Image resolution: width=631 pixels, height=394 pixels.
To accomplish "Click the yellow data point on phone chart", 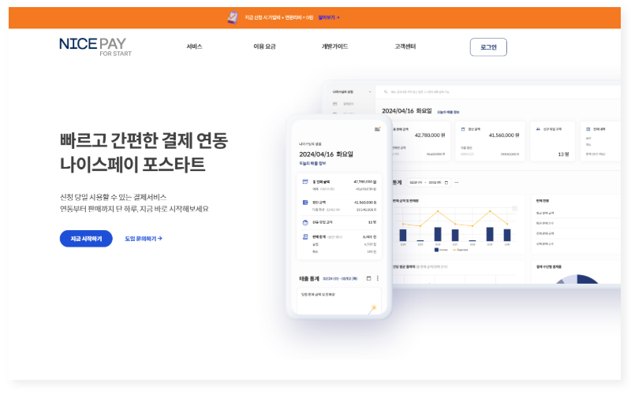I will [374, 307].
